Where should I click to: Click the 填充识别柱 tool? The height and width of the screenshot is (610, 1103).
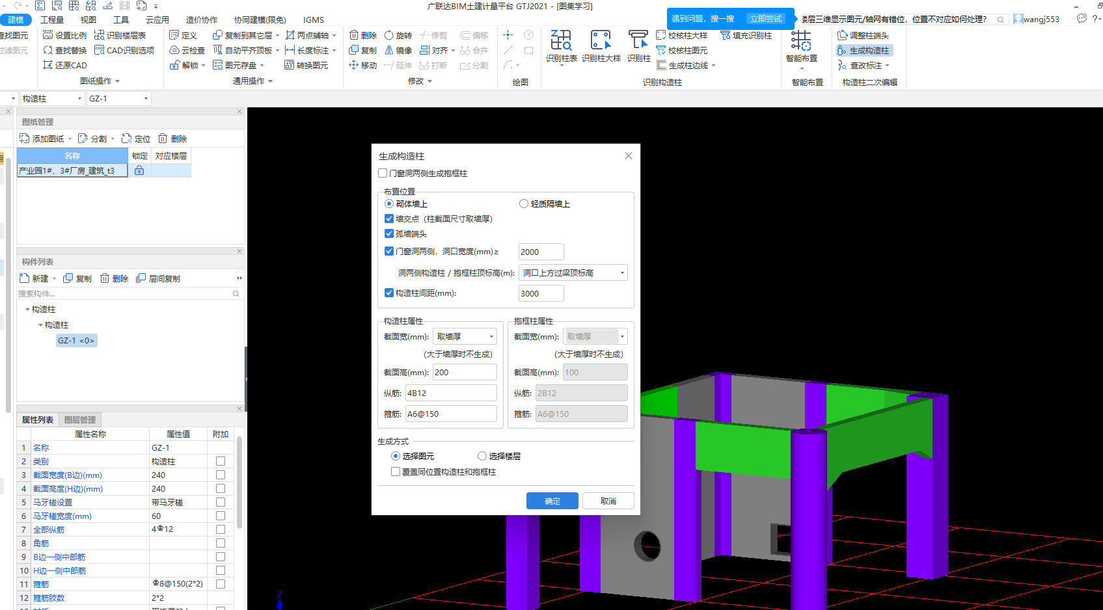click(x=746, y=36)
